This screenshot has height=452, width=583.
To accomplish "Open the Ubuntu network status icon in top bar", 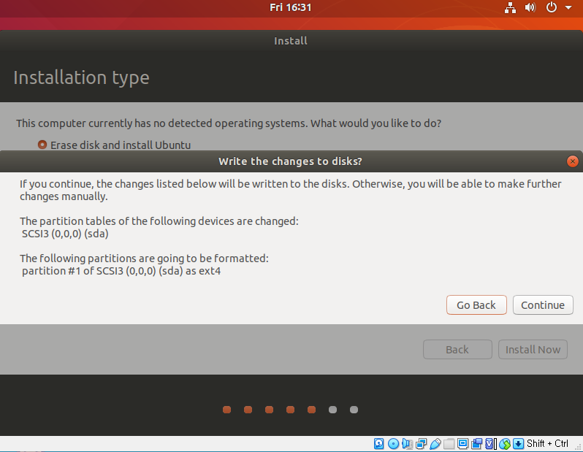I will click(x=510, y=7).
